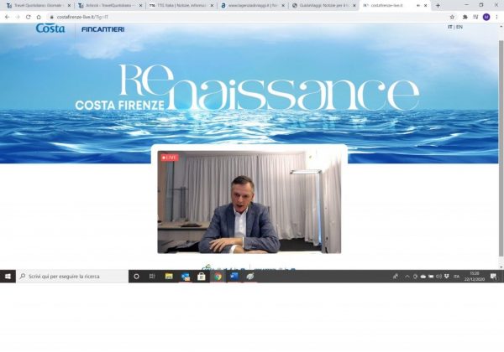
Task: Open the extensions puzzle icon
Action: coord(465,17)
